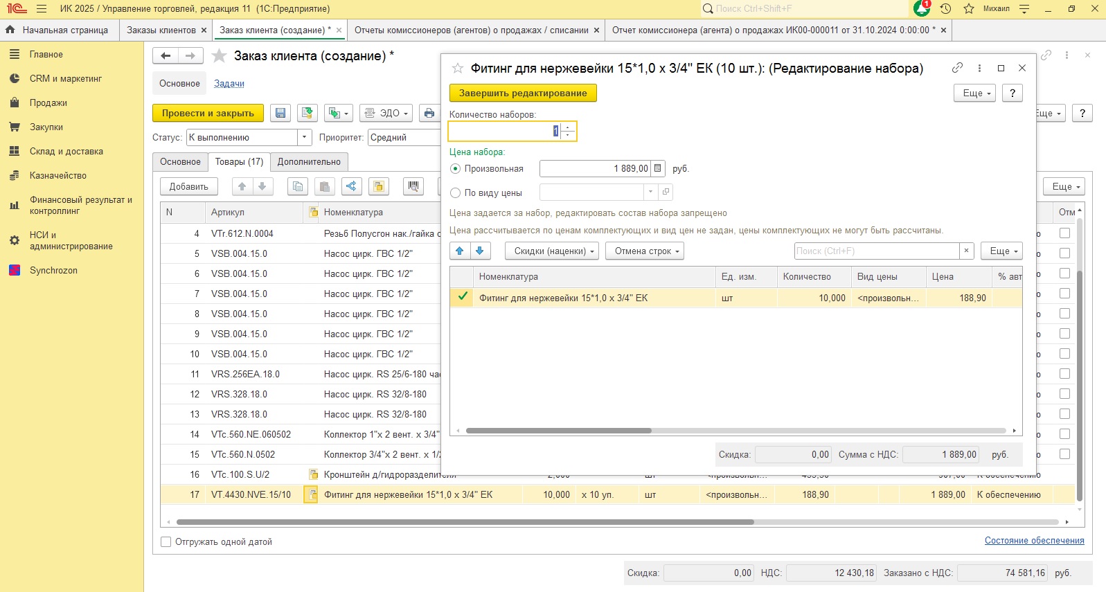The height and width of the screenshot is (592, 1106).
Task: Switch to the 'Дополнительно' tab
Action: 309,161
